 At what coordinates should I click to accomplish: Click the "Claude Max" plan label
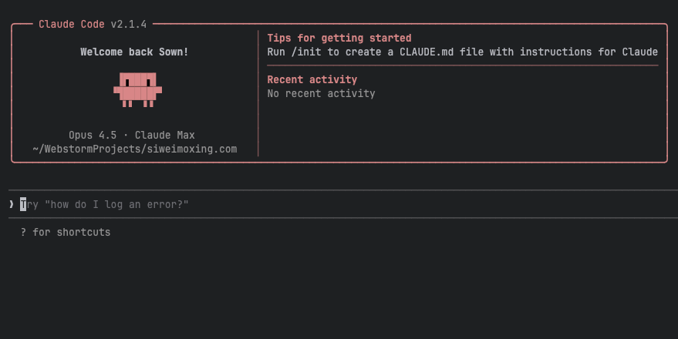click(x=164, y=135)
